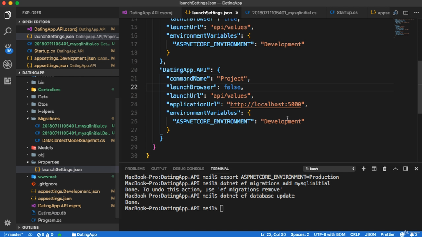Switch to the PROBLEMS panel tab
This screenshot has height=237, width=422.
click(x=135, y=169)
